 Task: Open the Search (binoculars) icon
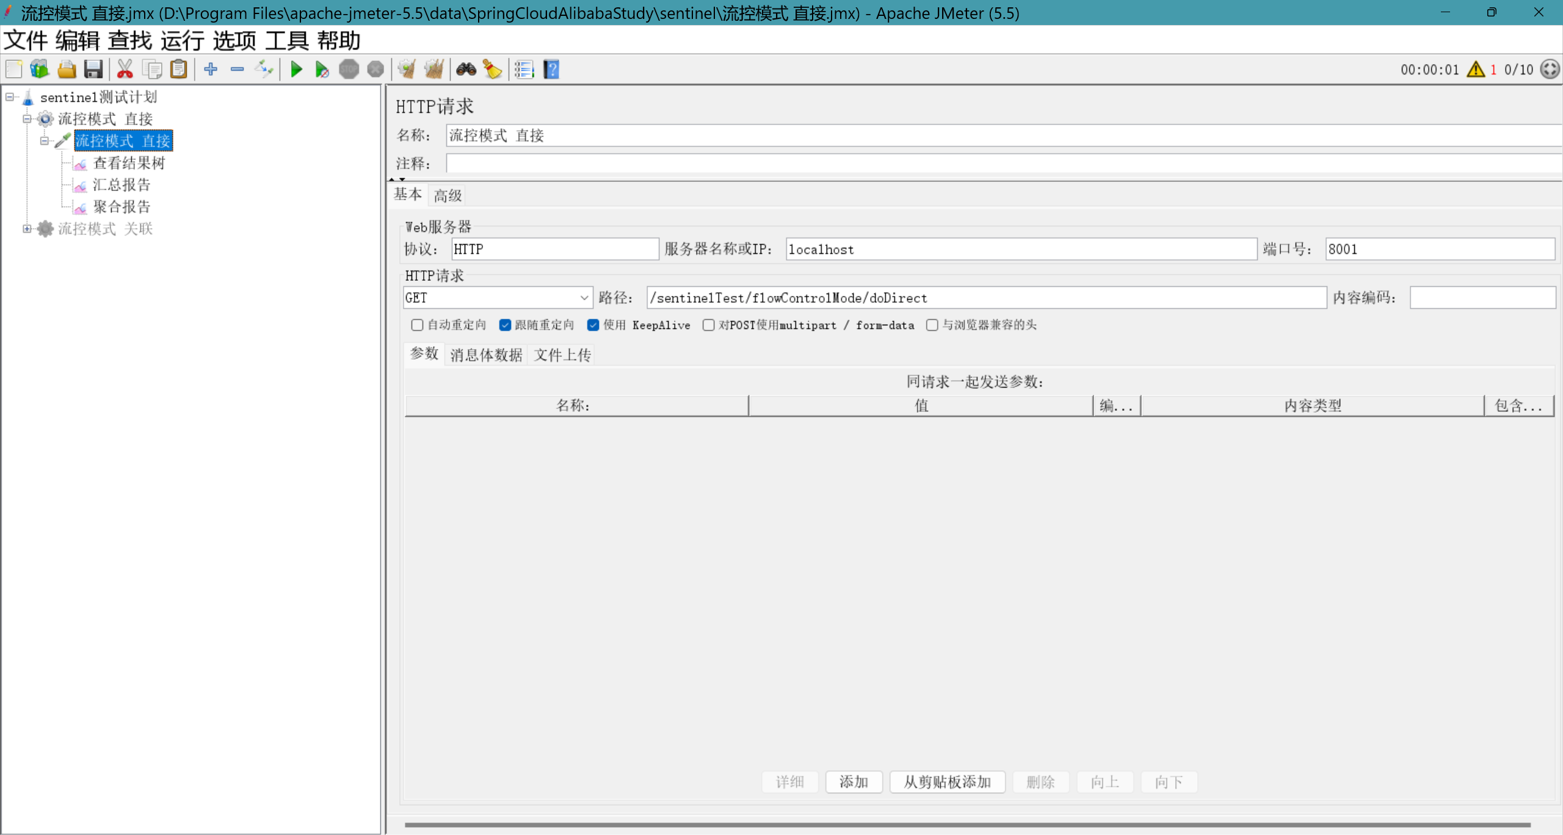[465, 69]
